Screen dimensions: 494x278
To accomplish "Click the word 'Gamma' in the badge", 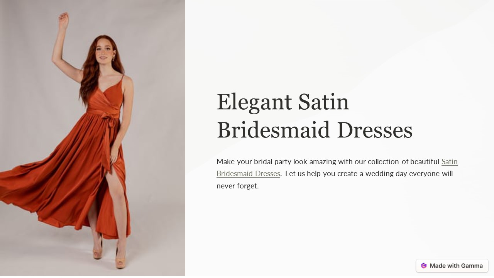I will pos(472,266).
